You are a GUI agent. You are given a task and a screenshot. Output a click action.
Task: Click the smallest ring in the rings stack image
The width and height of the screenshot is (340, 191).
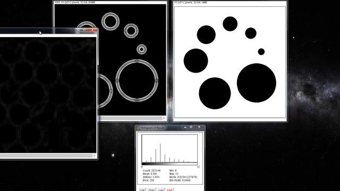(x=142, y=49)
